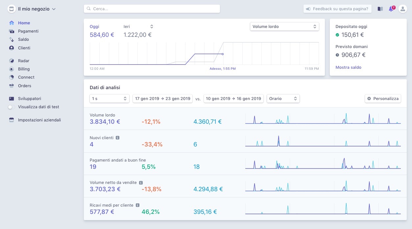Open the user account avatar icon
Viewport: 412px width, 229px height.
tap(402, 9)
